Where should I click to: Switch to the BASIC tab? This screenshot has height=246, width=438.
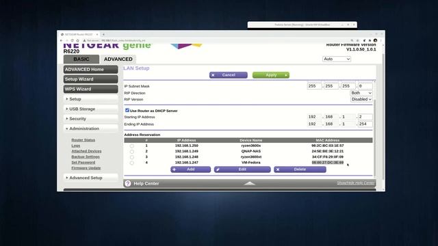click(x=81, y=59)
